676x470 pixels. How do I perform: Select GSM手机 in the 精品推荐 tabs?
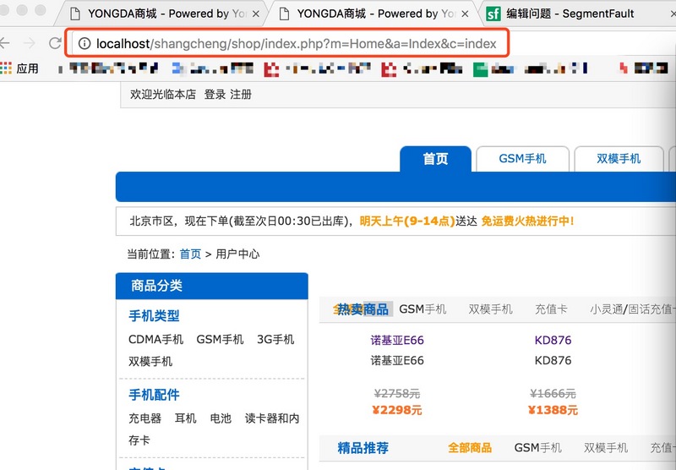(537, 447)
